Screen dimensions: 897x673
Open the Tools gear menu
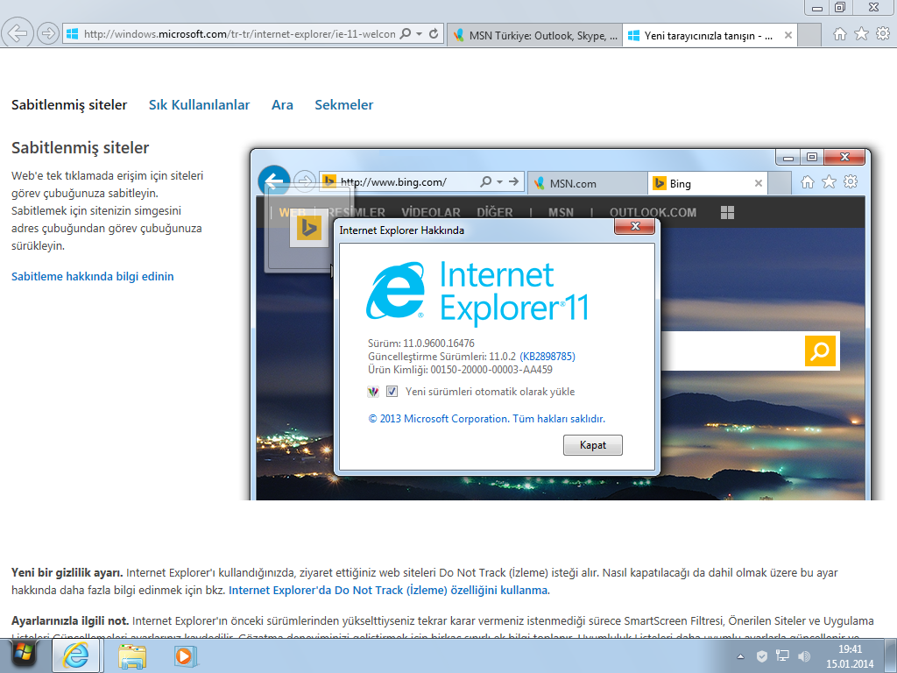pos(882,34)
